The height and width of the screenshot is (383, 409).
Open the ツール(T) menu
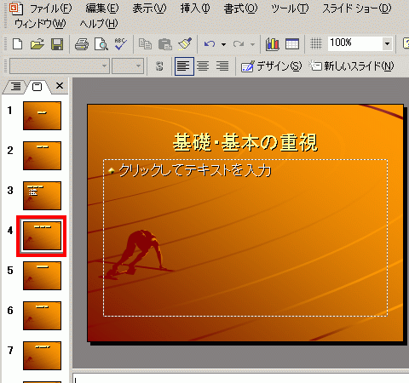290,9
